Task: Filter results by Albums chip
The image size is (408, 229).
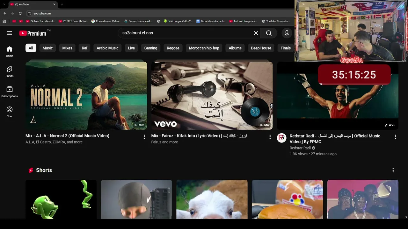Action: click(x=235, y=48)
